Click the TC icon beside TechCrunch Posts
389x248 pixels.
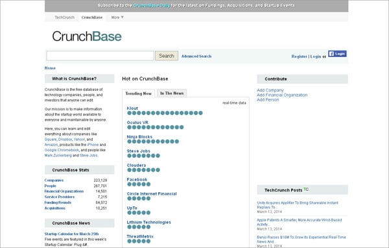point(306,190)
